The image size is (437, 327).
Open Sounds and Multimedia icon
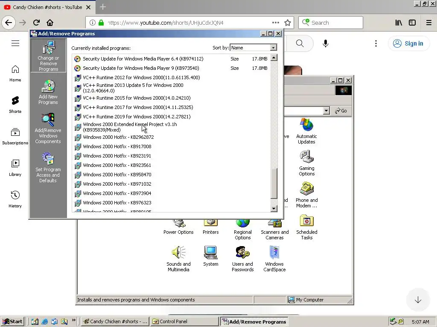[178, 258]
